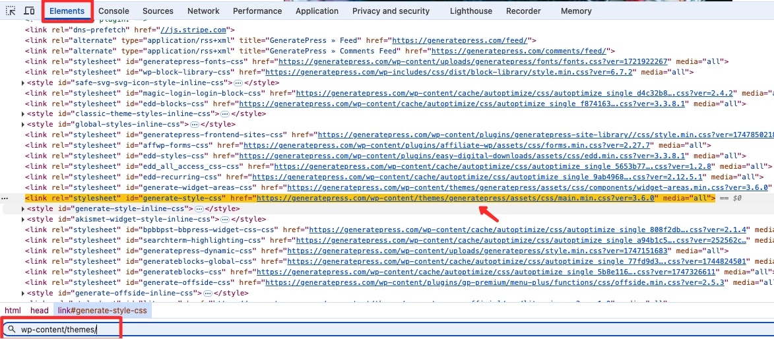Expand the generate-offside-inline-css style node
This screenshot has height=339, width=774.
point(23,293)
